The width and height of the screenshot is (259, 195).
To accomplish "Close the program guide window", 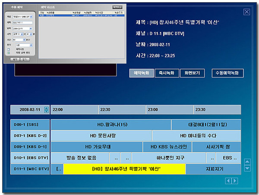I will [246, 12].
